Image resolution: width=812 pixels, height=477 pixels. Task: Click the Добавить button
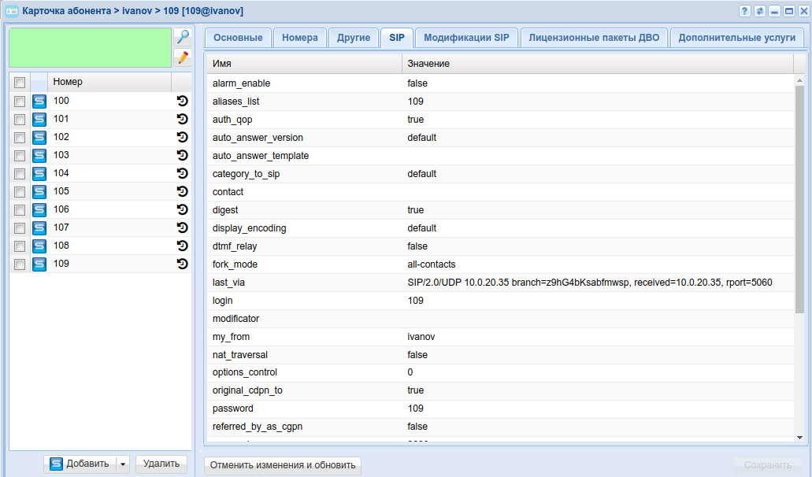(80, 464)
